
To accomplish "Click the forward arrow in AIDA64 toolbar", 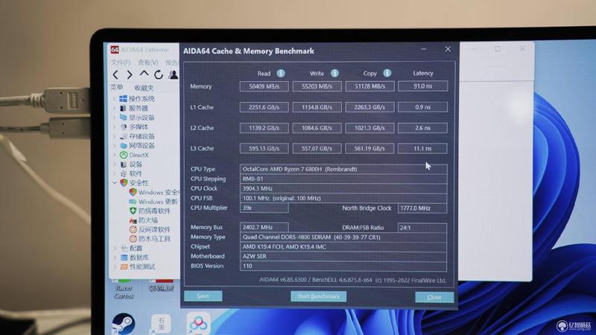I will point(130,75).
